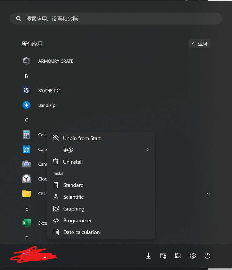This screenshot has height=270, width=232.
Task: Click the Power button icon
Action: (207, 256)
